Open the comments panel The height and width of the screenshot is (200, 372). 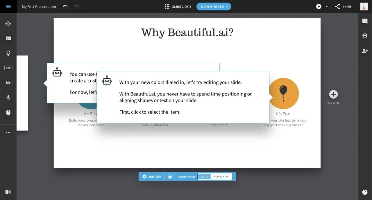(x=365, y=21)
